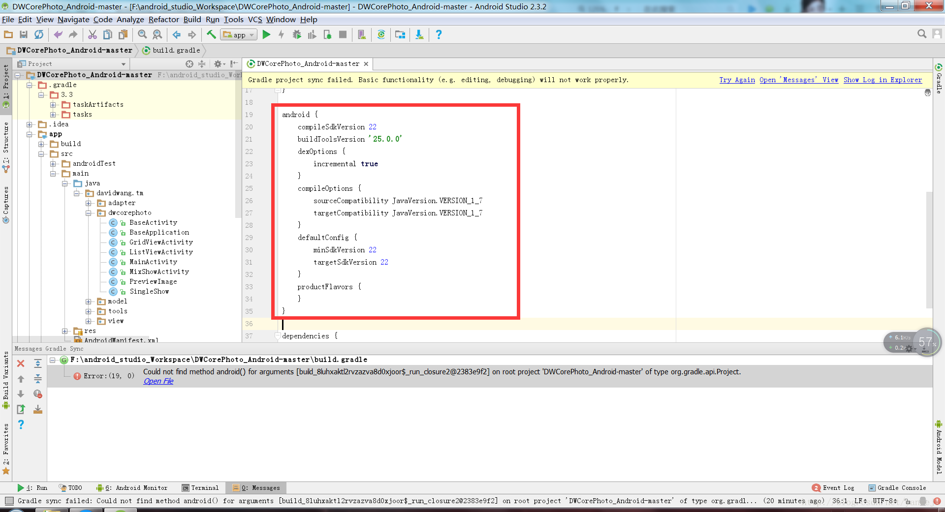
Task: Sync project with Gradle files icon
Action: coord(381,34)
